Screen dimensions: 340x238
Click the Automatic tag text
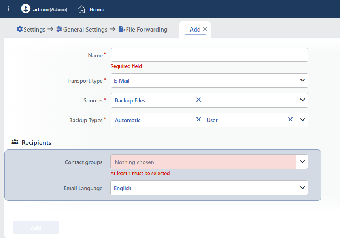127,120
